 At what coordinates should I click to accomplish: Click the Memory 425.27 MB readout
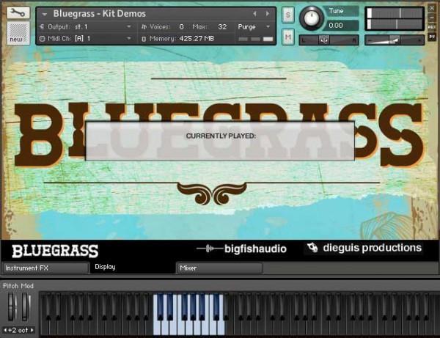(x=197, y=38)
